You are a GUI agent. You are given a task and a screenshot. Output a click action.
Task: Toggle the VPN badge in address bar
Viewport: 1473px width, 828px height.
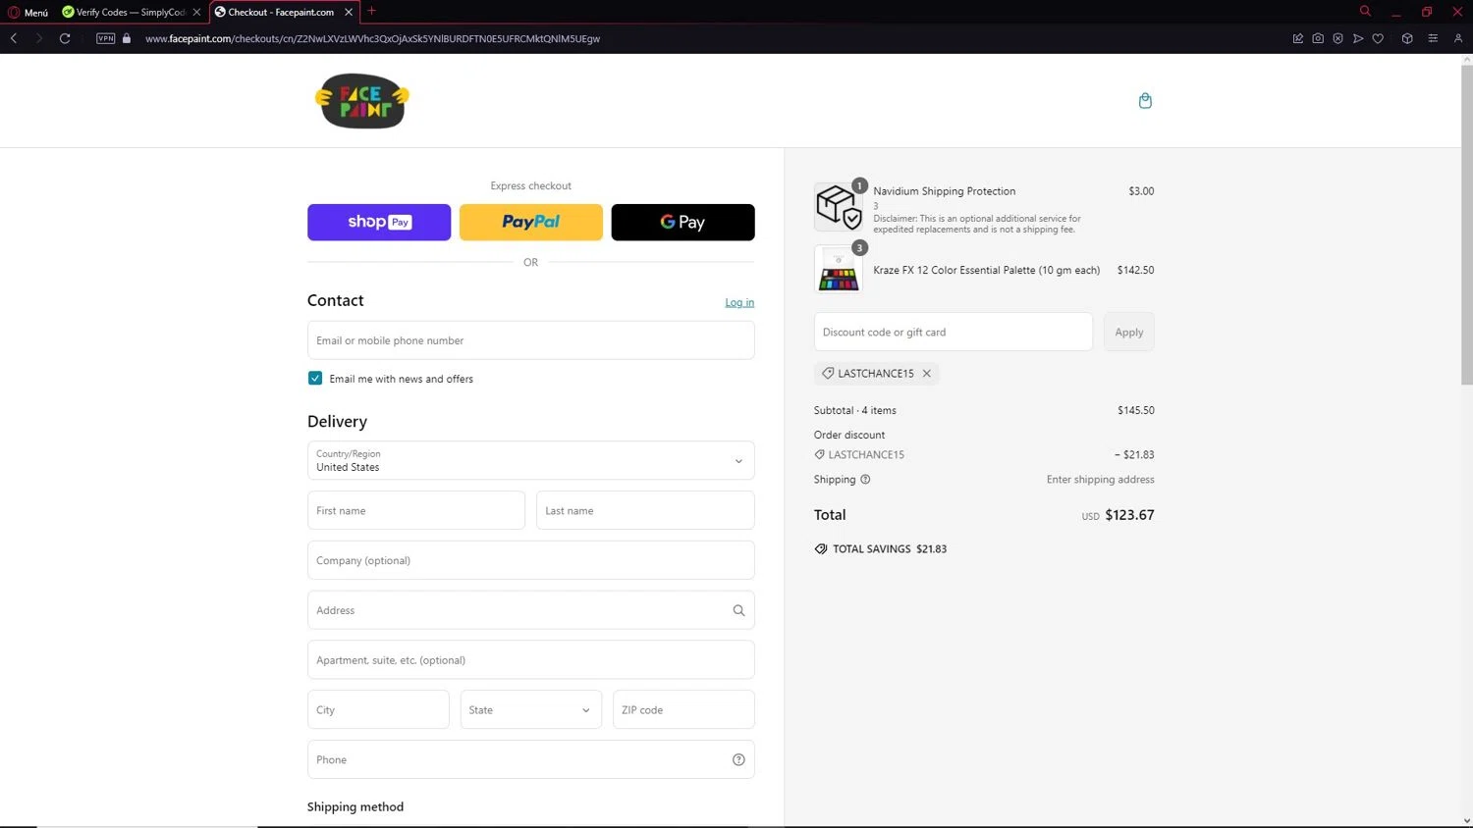click(106, 38)
